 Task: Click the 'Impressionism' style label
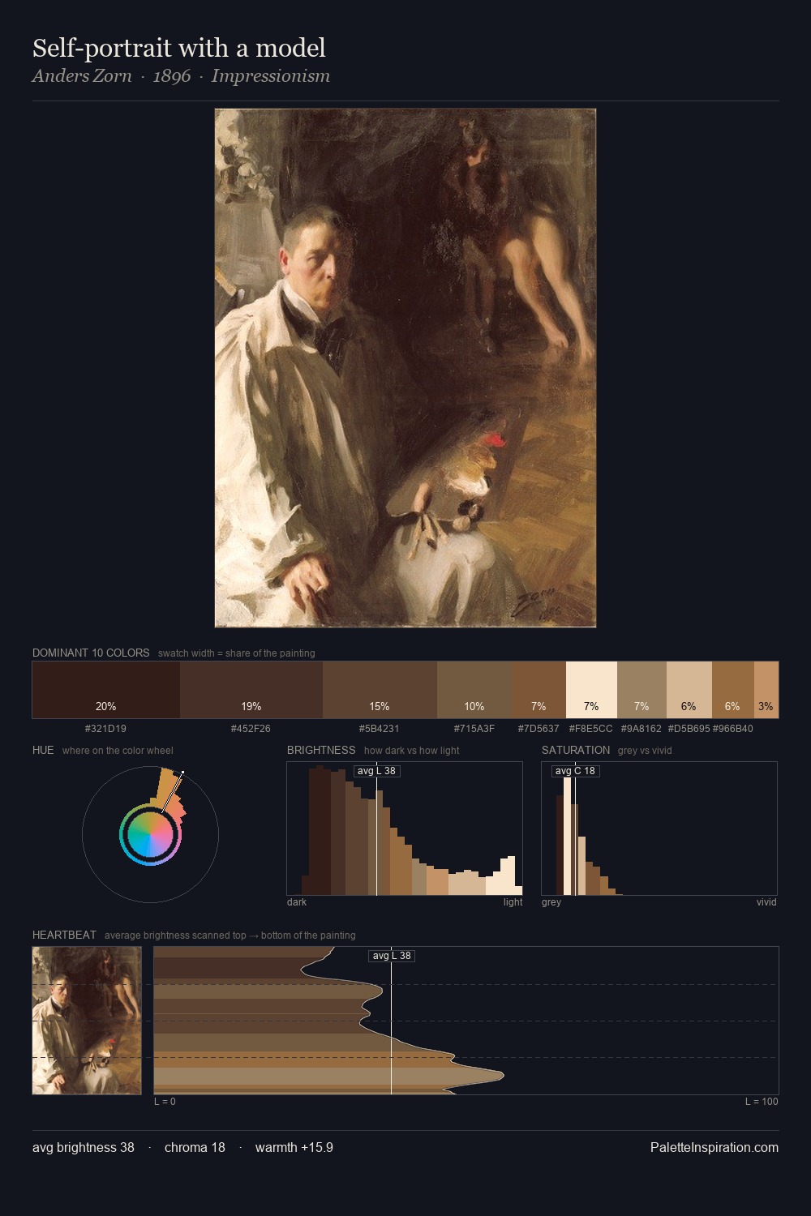[271, 76]
